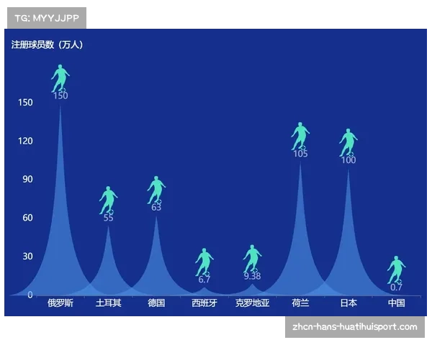Click the x-axis label 德国

(156, 303)
